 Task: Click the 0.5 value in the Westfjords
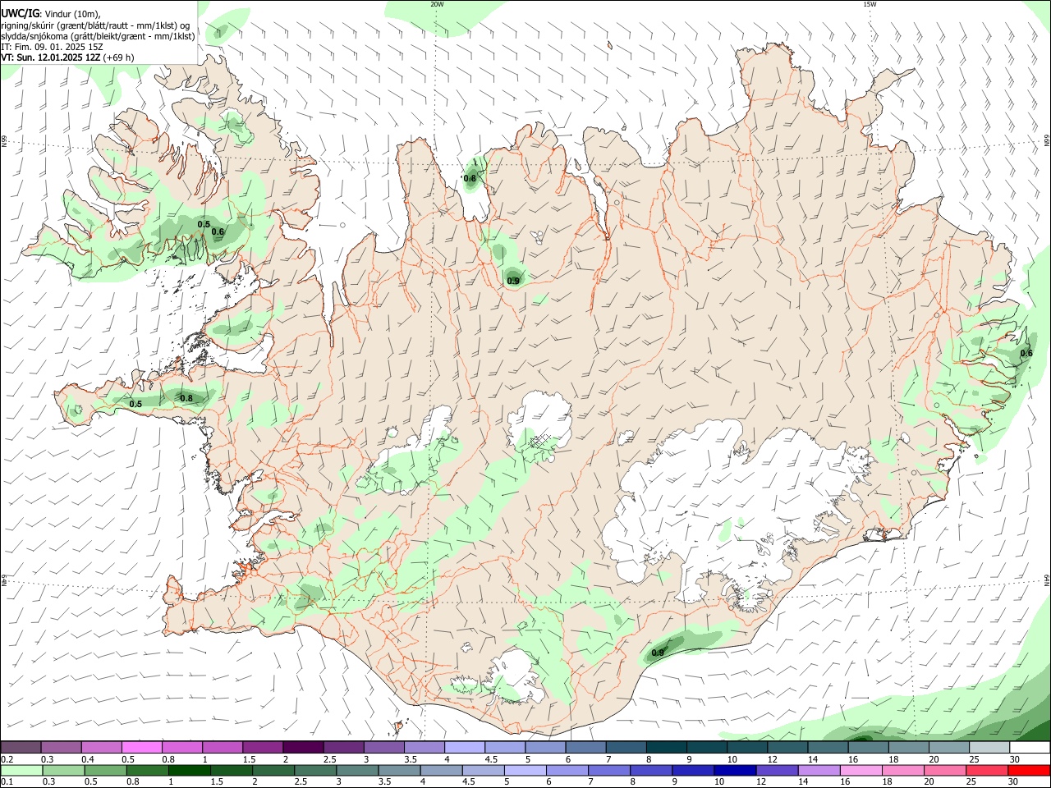coord(204,224)
